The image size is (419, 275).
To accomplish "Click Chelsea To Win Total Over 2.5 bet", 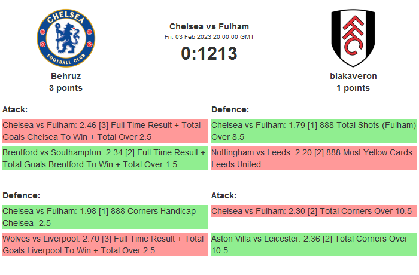I will tap(104, 131).
